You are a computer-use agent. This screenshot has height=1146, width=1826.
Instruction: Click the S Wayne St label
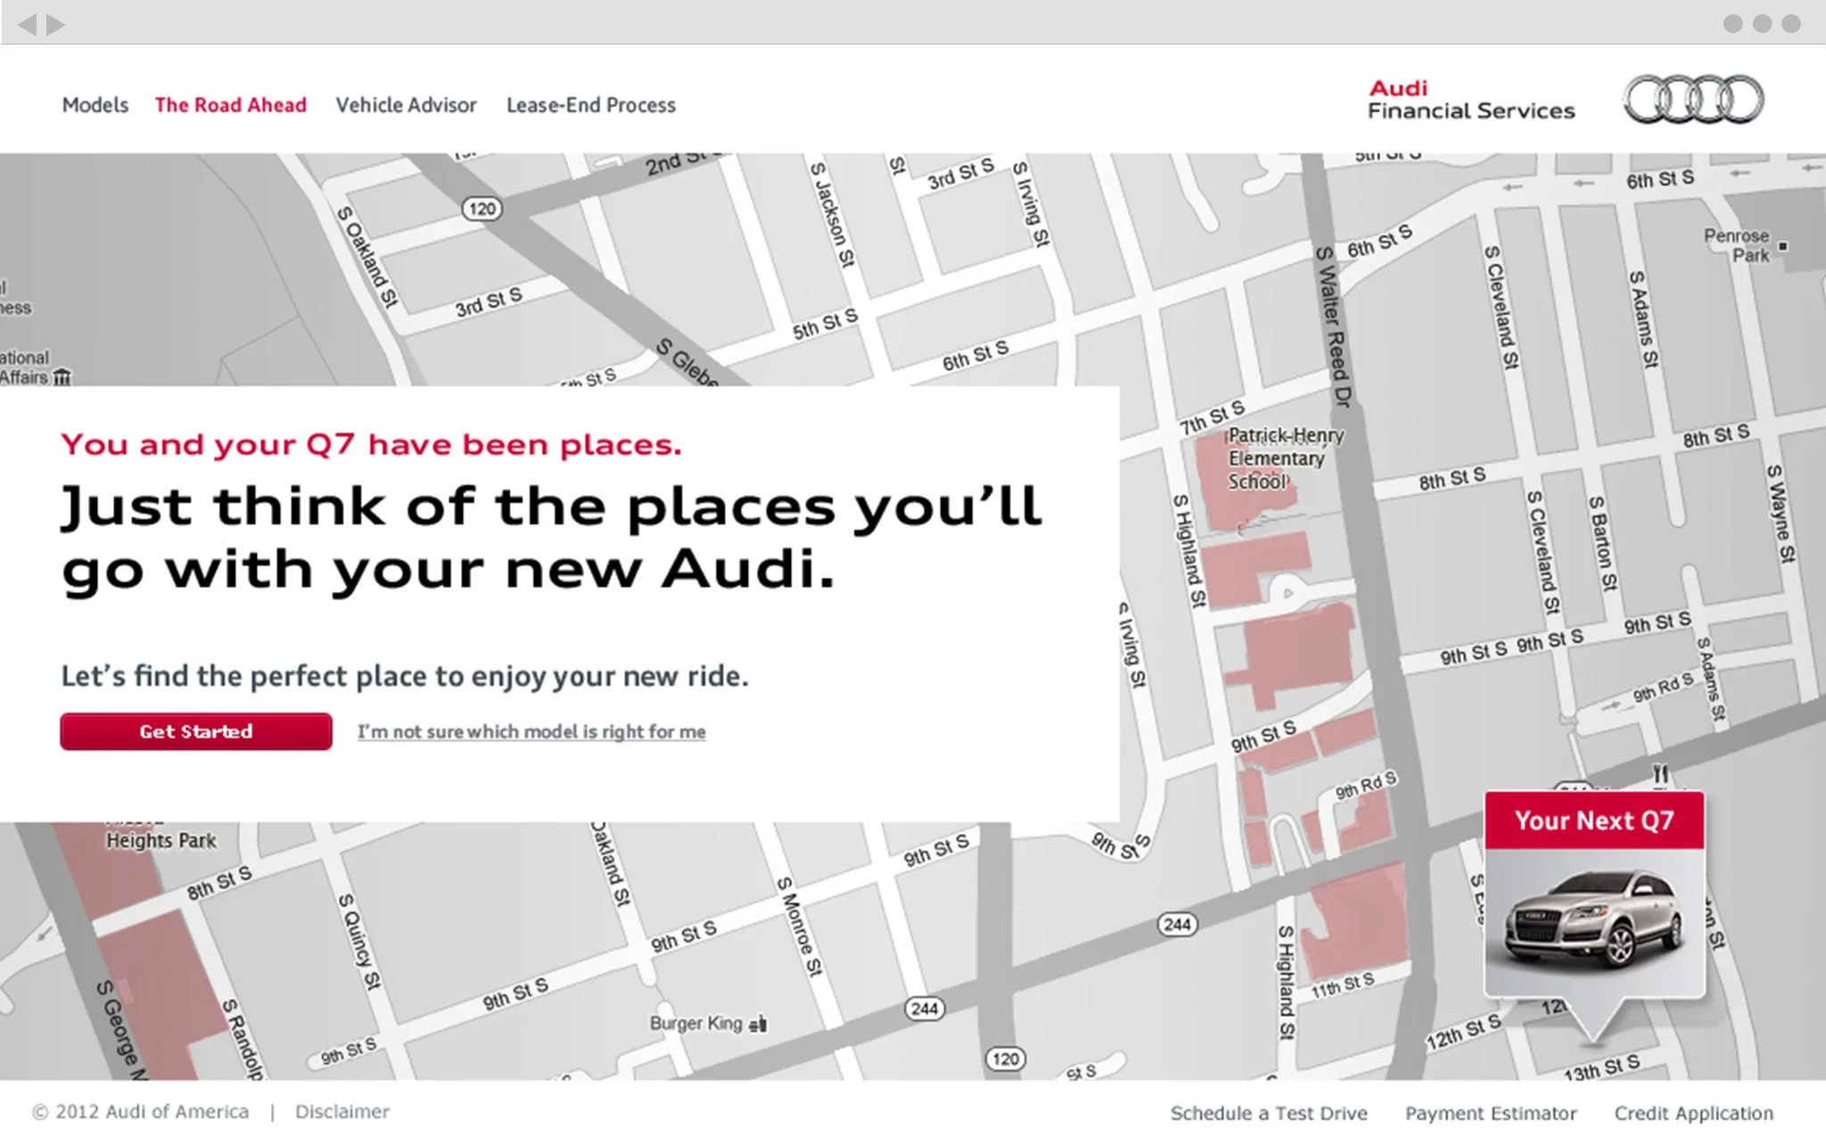[x=1781, y=513]
